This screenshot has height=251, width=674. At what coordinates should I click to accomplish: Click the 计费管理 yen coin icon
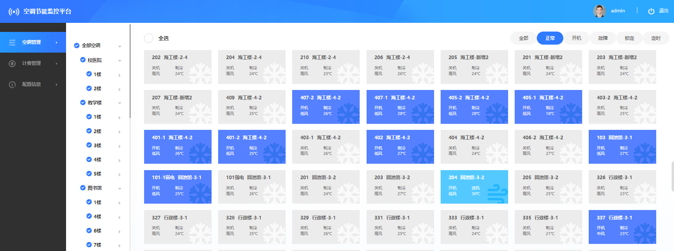(12, 63)
